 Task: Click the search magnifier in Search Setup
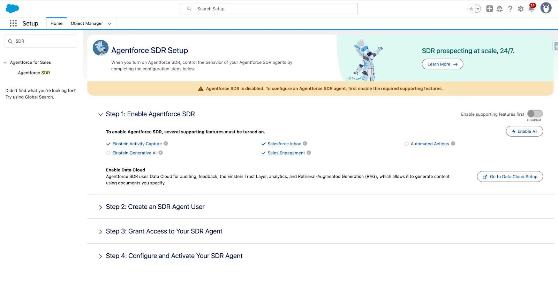[189, 9]
